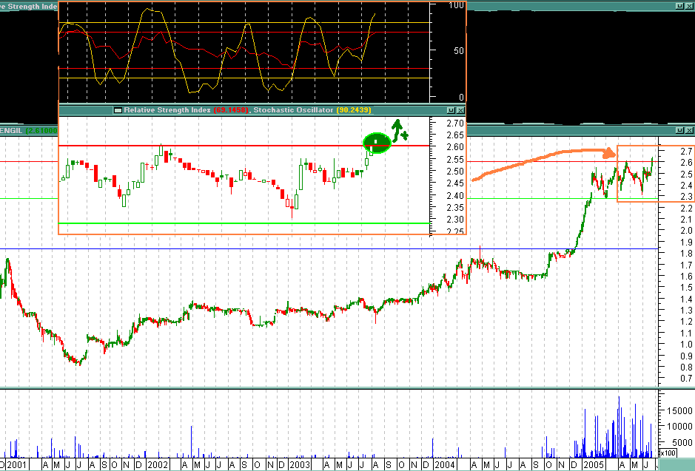Close the Relative Strength Index inset window

(460, 110)
